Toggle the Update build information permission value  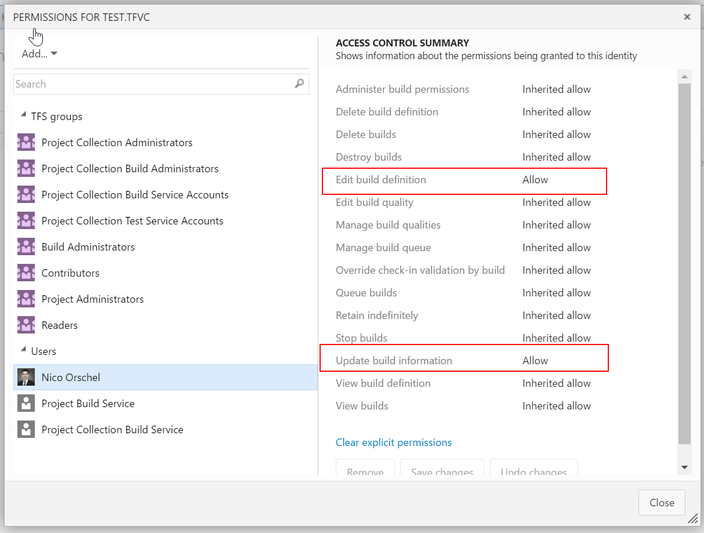[x=535, y=361]
